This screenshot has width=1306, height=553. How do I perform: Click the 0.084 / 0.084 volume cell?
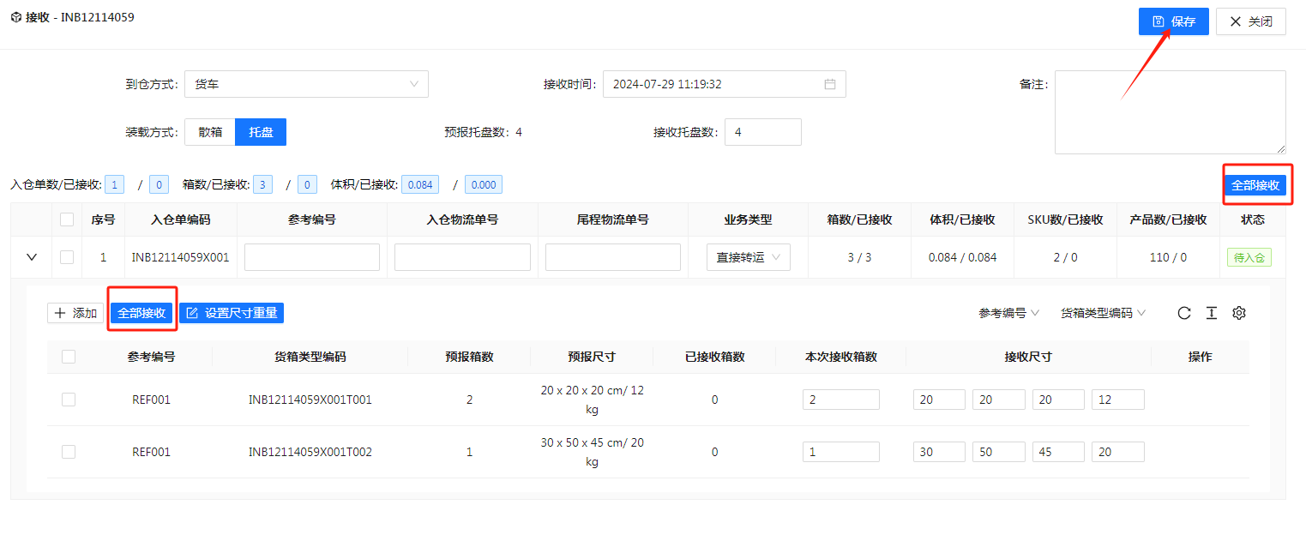[962, 257]
